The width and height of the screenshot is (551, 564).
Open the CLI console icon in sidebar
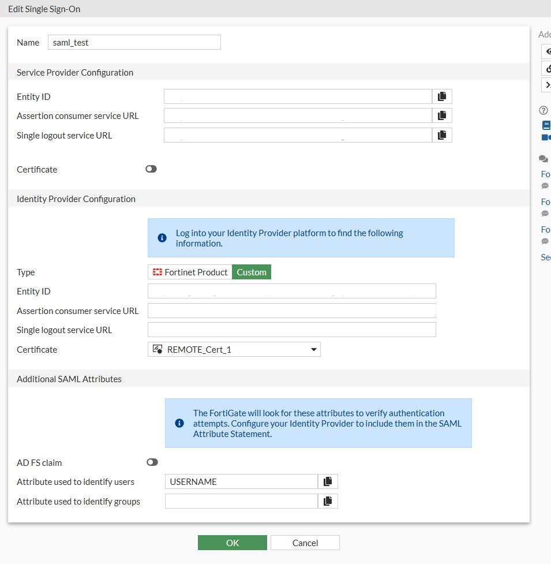pyautogui.click(x=547, y=85)
